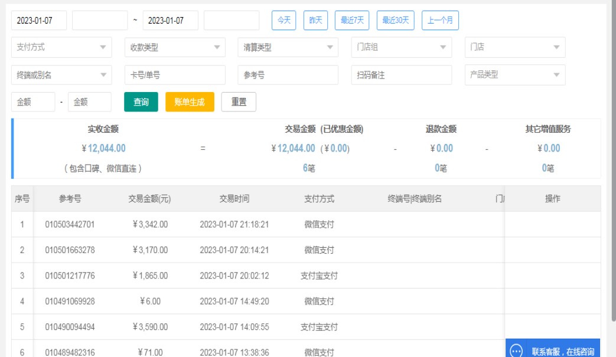The height and width of the screenshot is (357, 616).
Task: Expand the 门店组 dropdown
Action: click(402, 48)
